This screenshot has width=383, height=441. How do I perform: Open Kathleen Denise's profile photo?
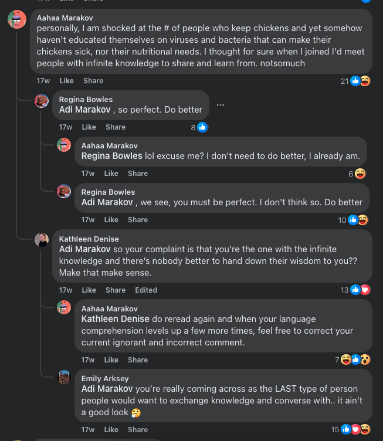[42, 240]
